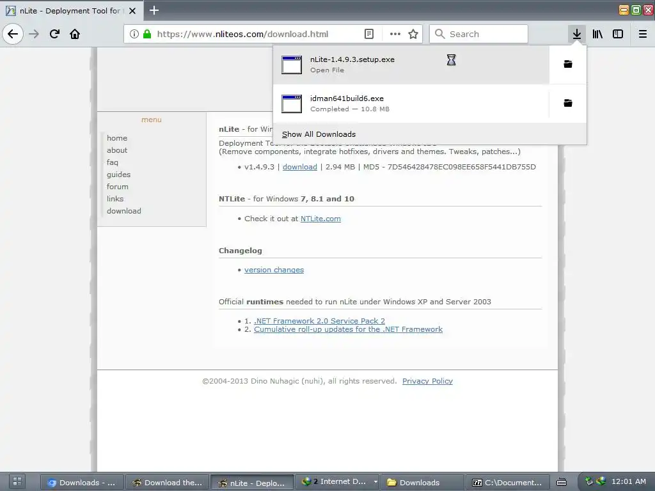This screenshot has height=491, width=655.
Task: Open the Library bookshelf icon
Action: (597, 34)
